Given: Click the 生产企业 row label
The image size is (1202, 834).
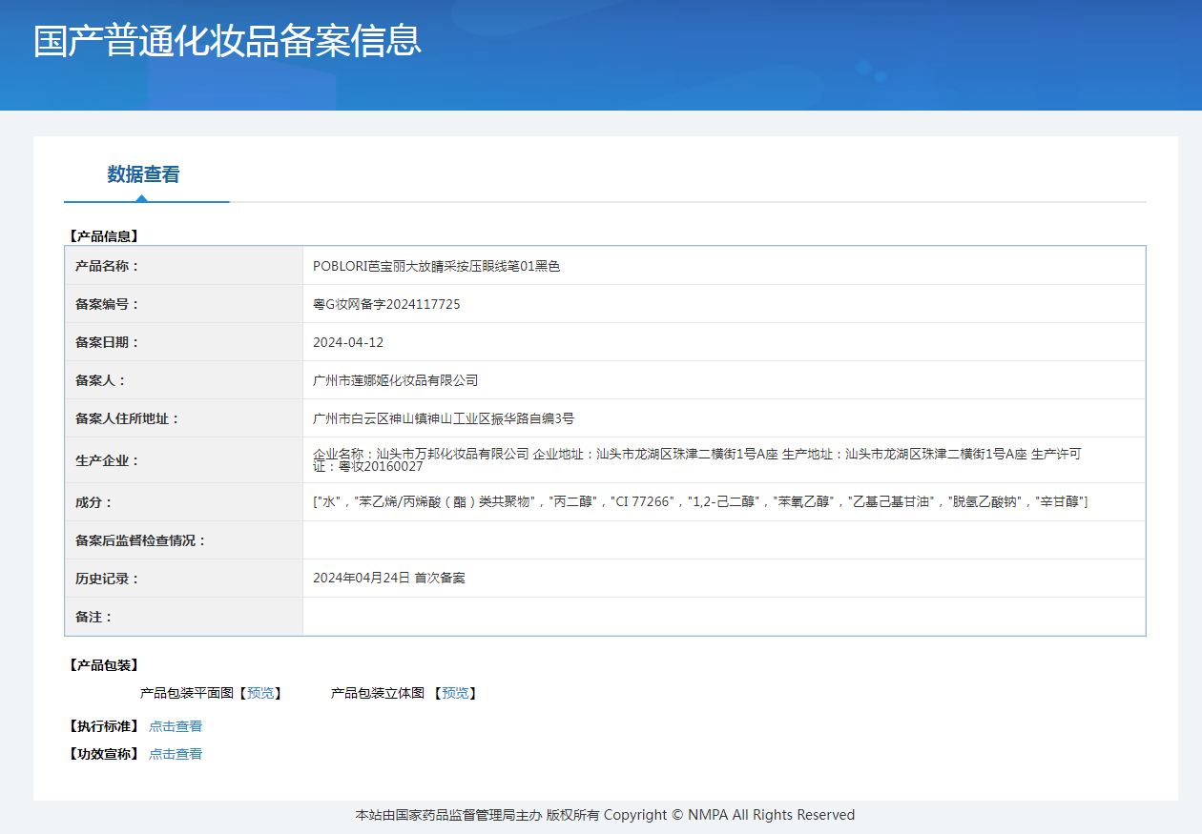Looking at the screenshot, I should pyautogui.click(x=107, y=460).
